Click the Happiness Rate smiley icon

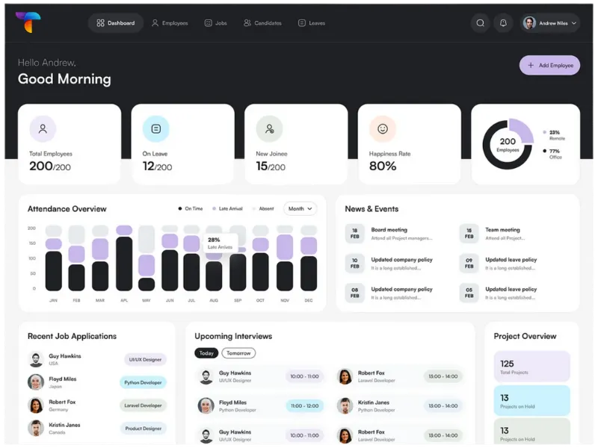point(382,128)
